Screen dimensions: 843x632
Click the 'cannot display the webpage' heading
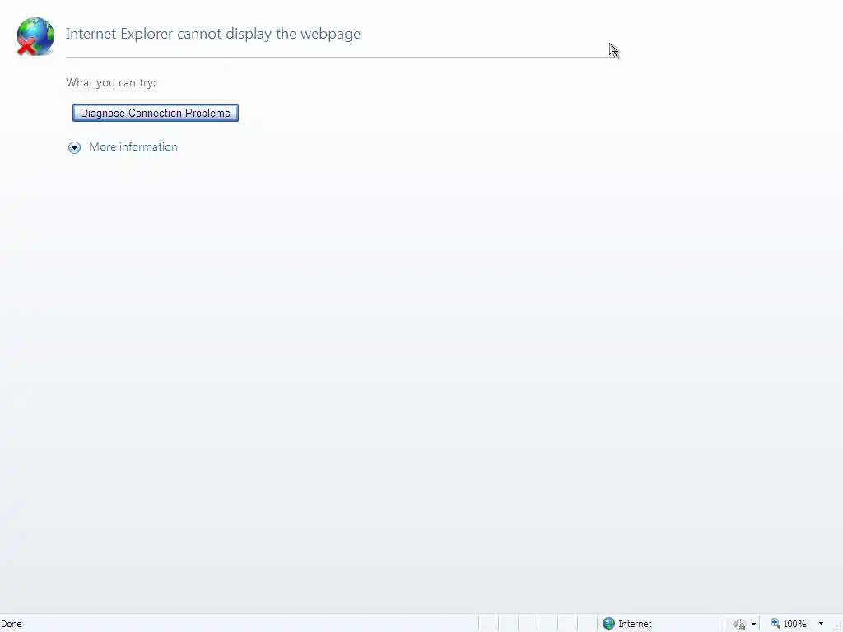213,34
